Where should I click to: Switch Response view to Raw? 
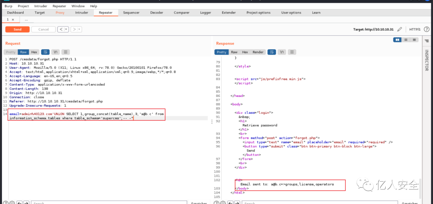234,52
